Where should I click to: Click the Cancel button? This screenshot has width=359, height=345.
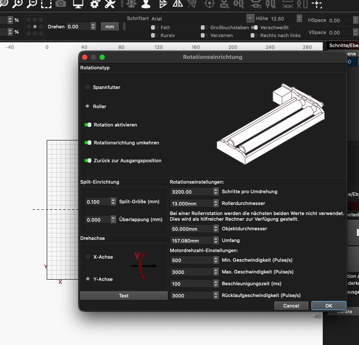pos(291,306)
